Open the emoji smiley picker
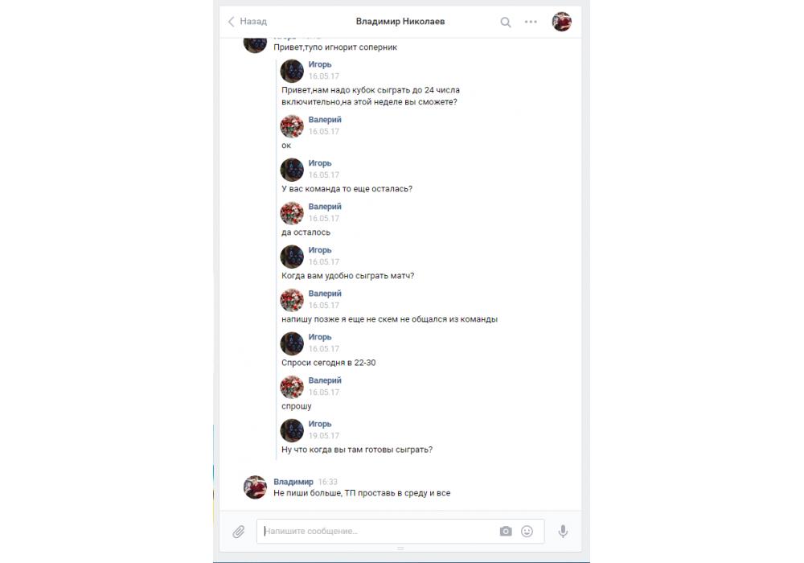 tap(527, 531)
